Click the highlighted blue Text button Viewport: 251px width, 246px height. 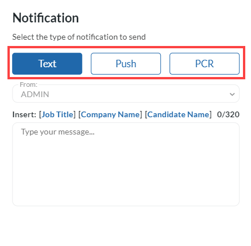pos(47,64)
